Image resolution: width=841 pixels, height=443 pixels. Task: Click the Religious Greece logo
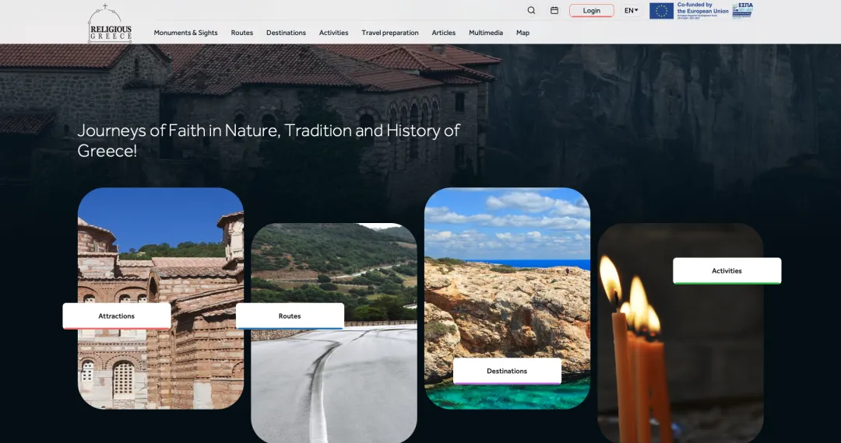point(110,24)
